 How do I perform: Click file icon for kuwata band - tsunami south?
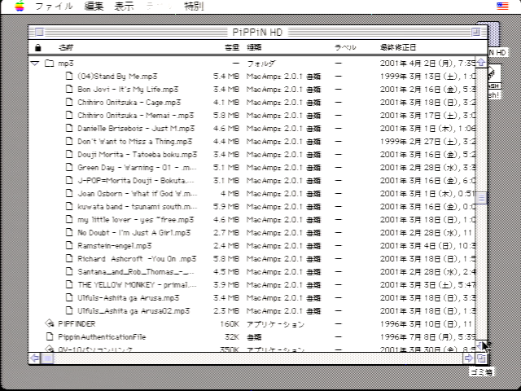[69, 206]
